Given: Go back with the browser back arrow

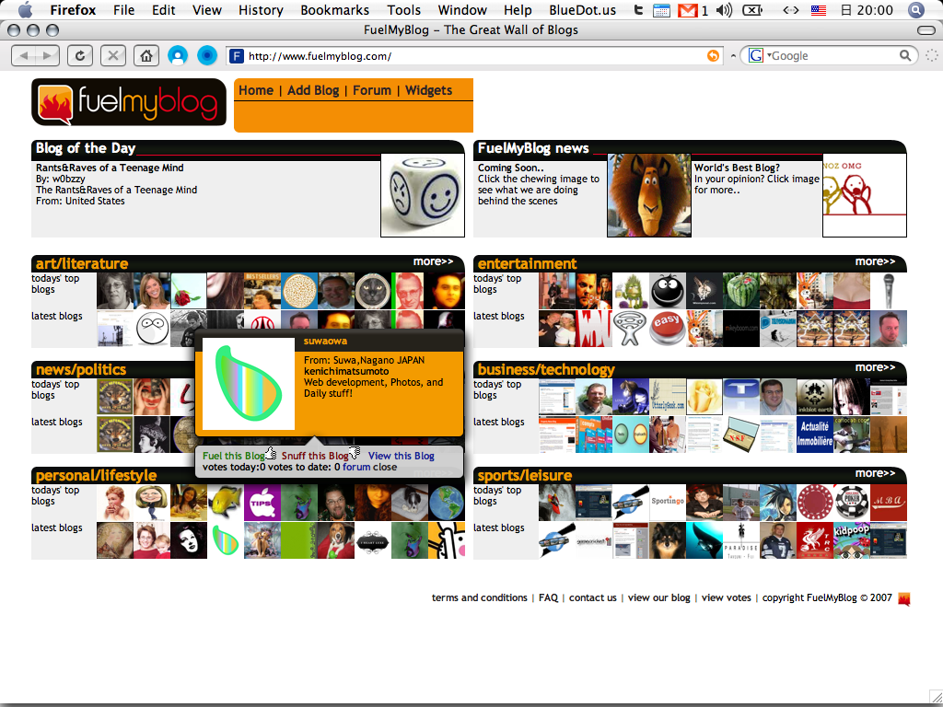Looking at the screenshot, I should click(24, 56).
